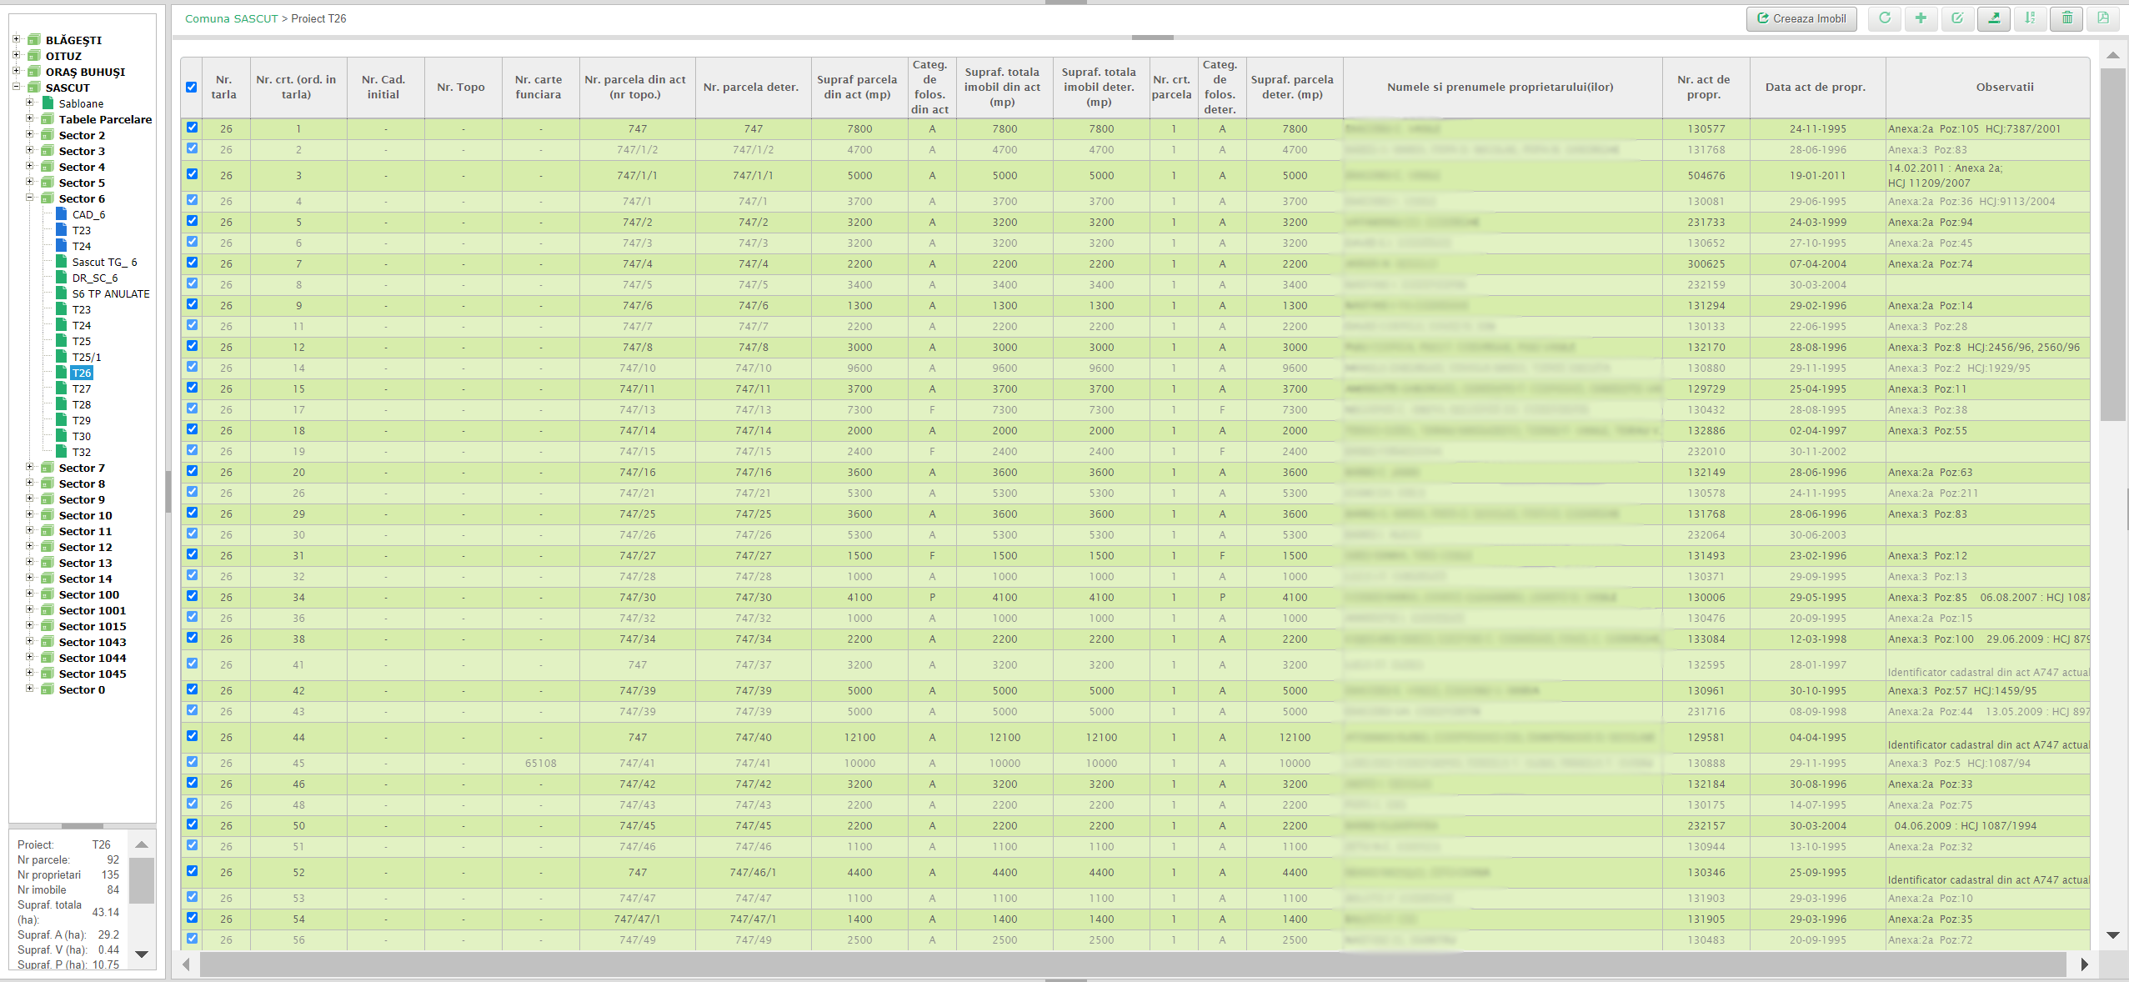Click the trash delete icon

(2067, 18)
